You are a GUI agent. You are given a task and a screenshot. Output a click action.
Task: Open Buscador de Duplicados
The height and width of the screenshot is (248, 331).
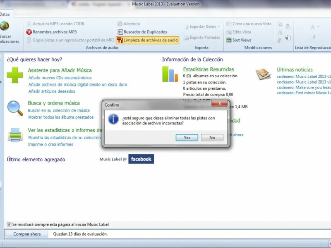click(145, 32)
